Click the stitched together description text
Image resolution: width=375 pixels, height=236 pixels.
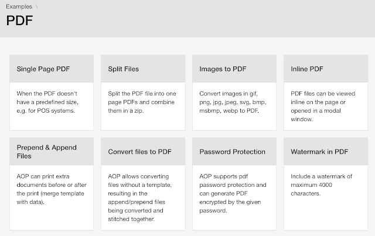tap(139, 197)
